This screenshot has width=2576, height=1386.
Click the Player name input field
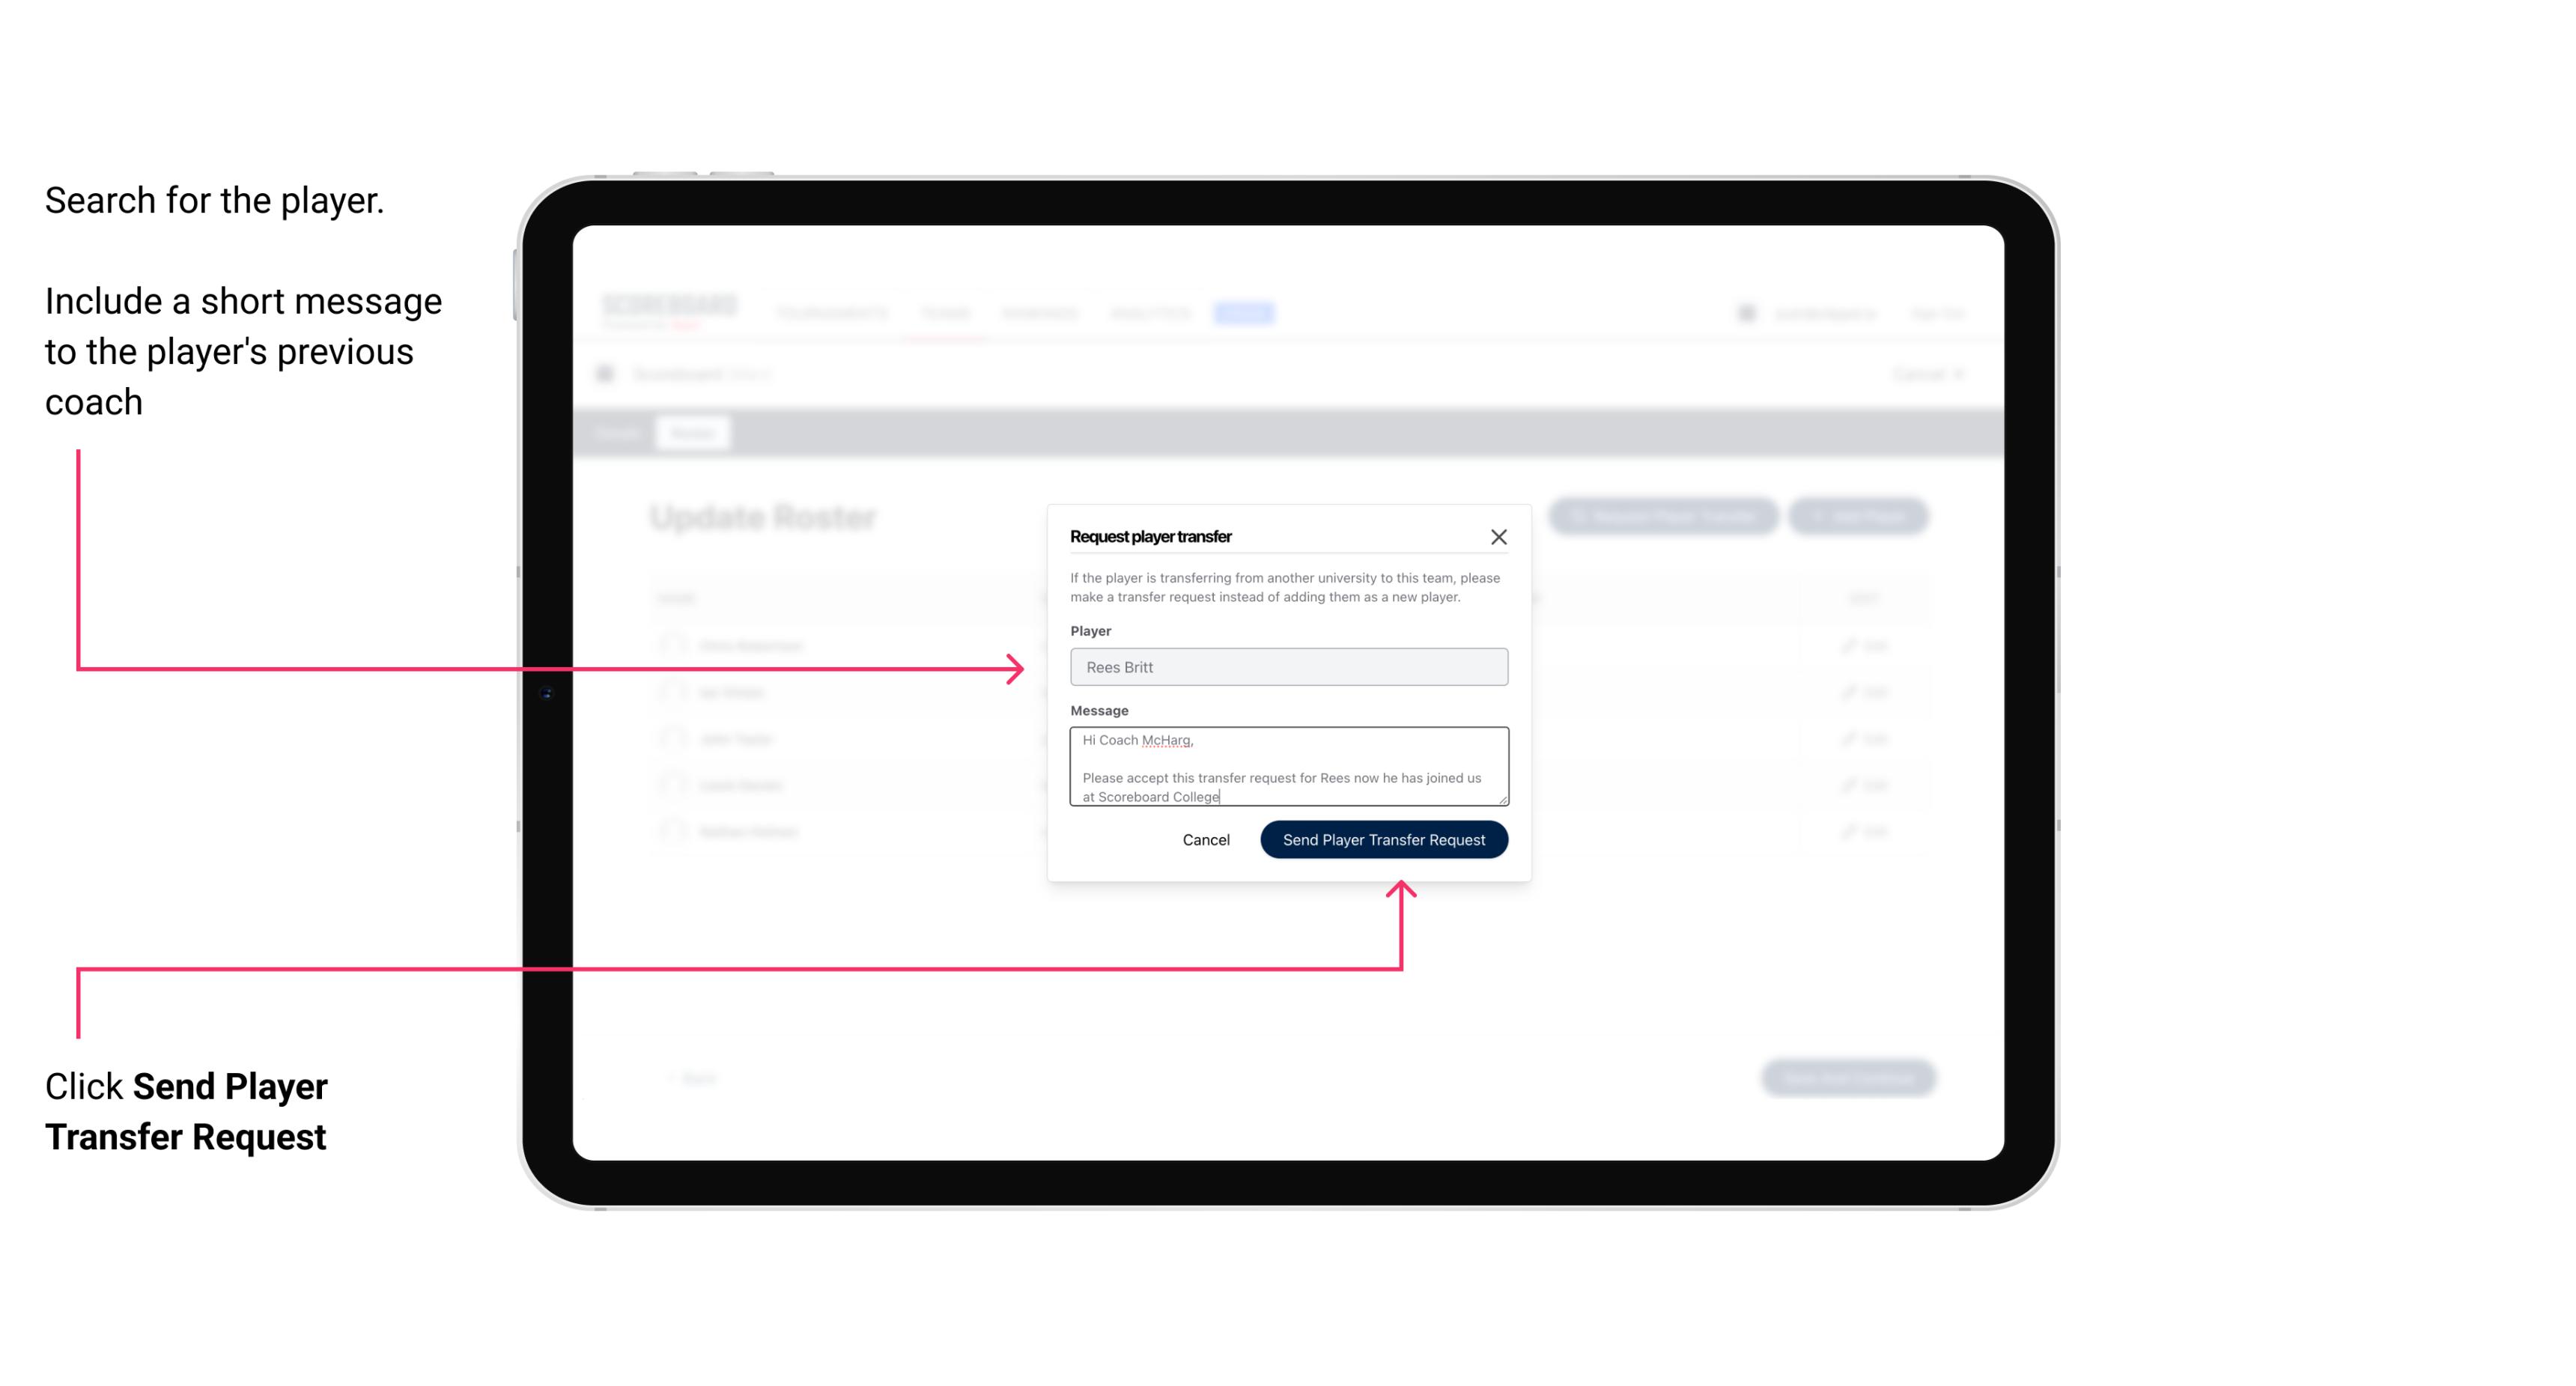[x=1286, y=667]
